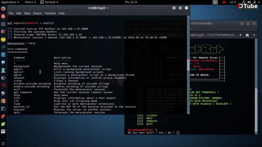The height and width of the screenshot is (147, 262).
Task: Click 'disable_unicode_encoding' command text
Action: (x=32, y=84)
